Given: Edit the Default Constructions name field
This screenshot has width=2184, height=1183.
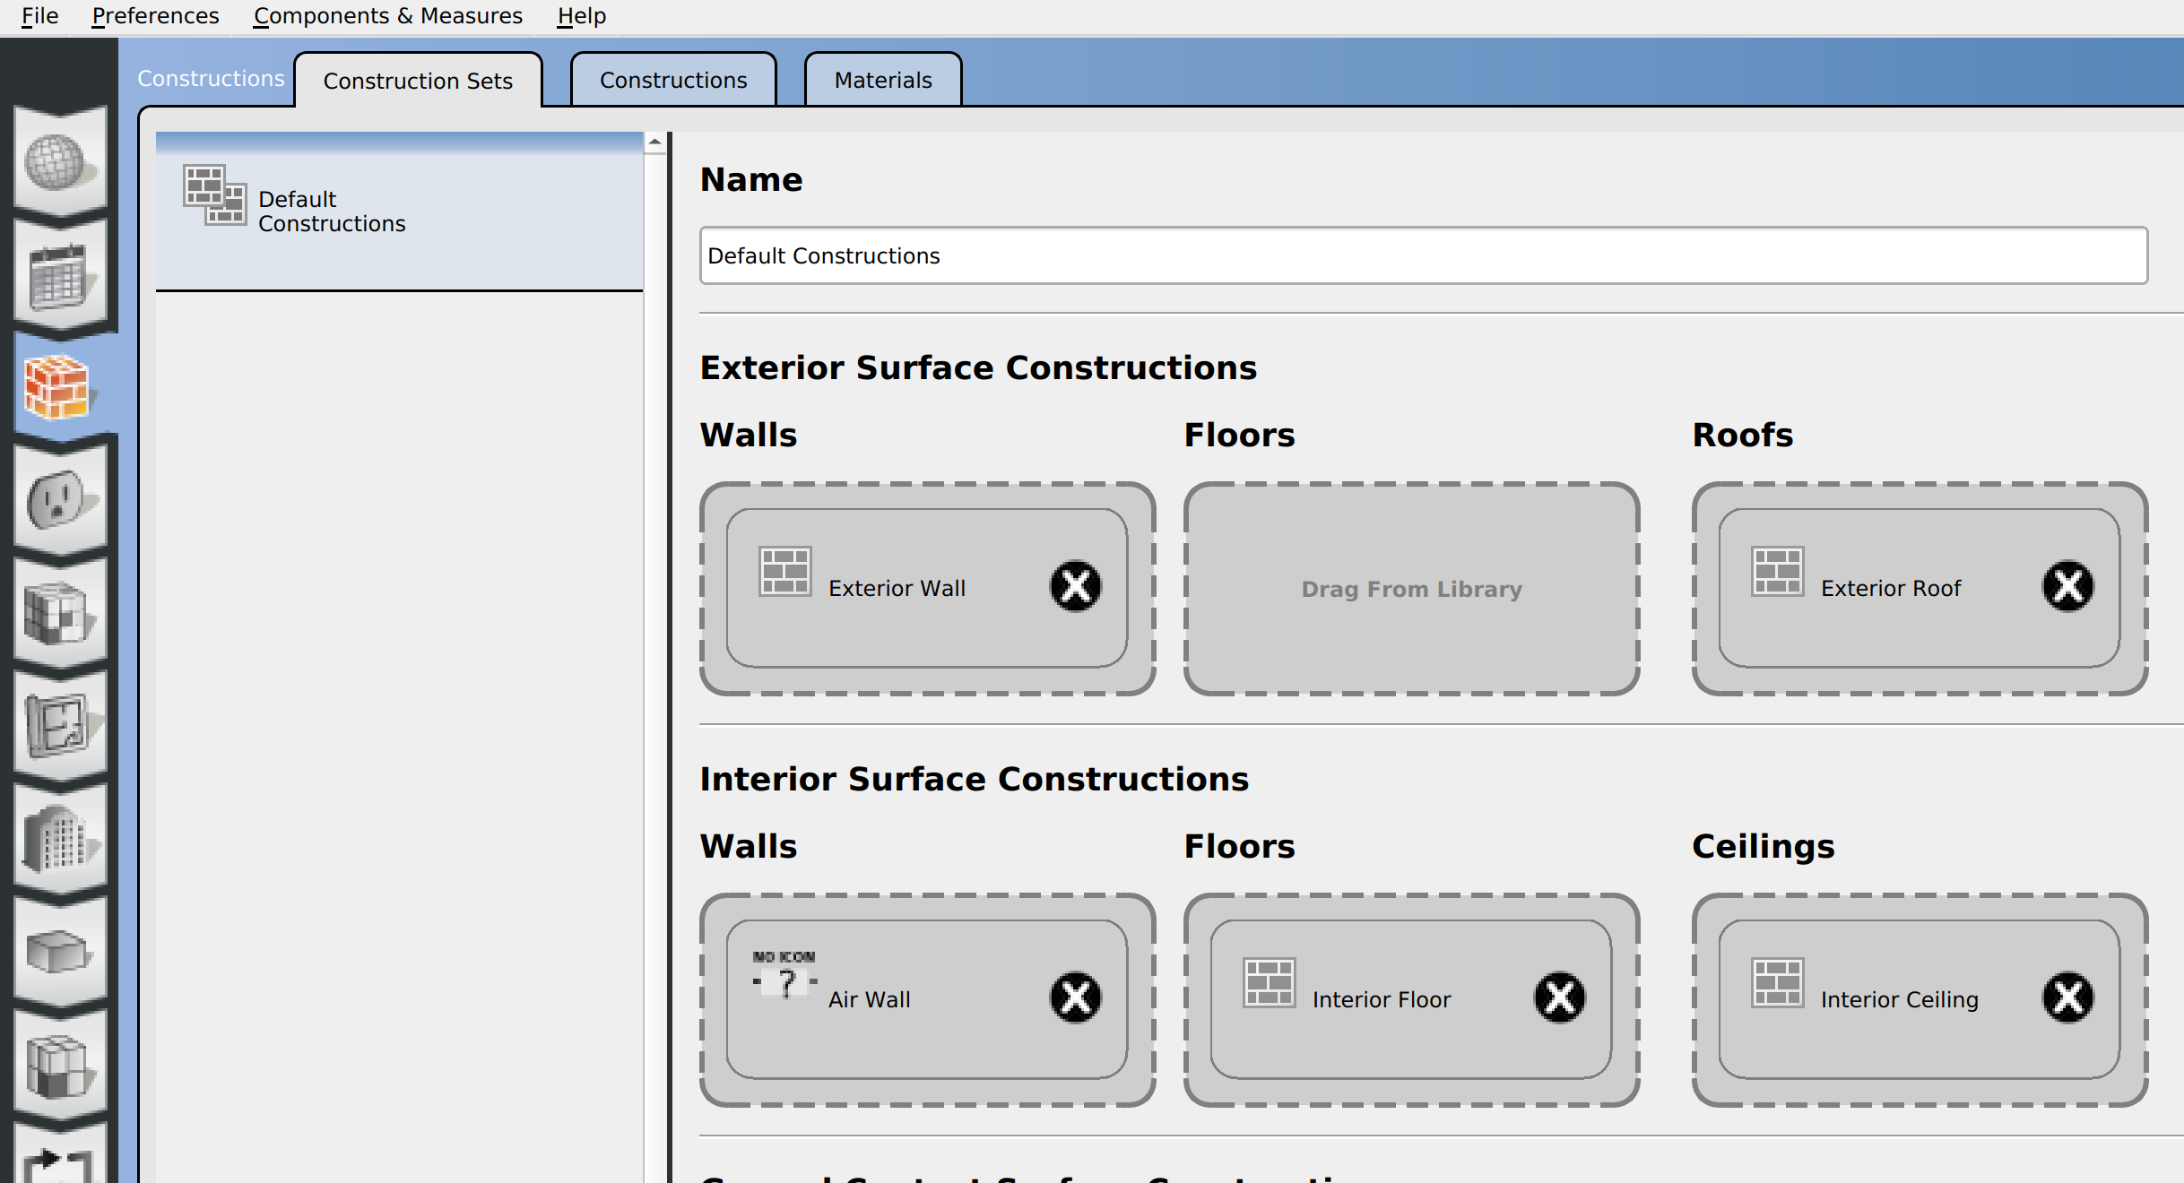Looking at the screenshot, I should coord(1423,255).
